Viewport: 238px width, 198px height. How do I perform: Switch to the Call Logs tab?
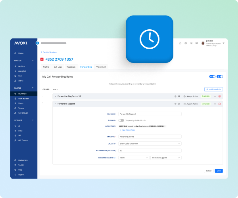[x=58, y=67]
